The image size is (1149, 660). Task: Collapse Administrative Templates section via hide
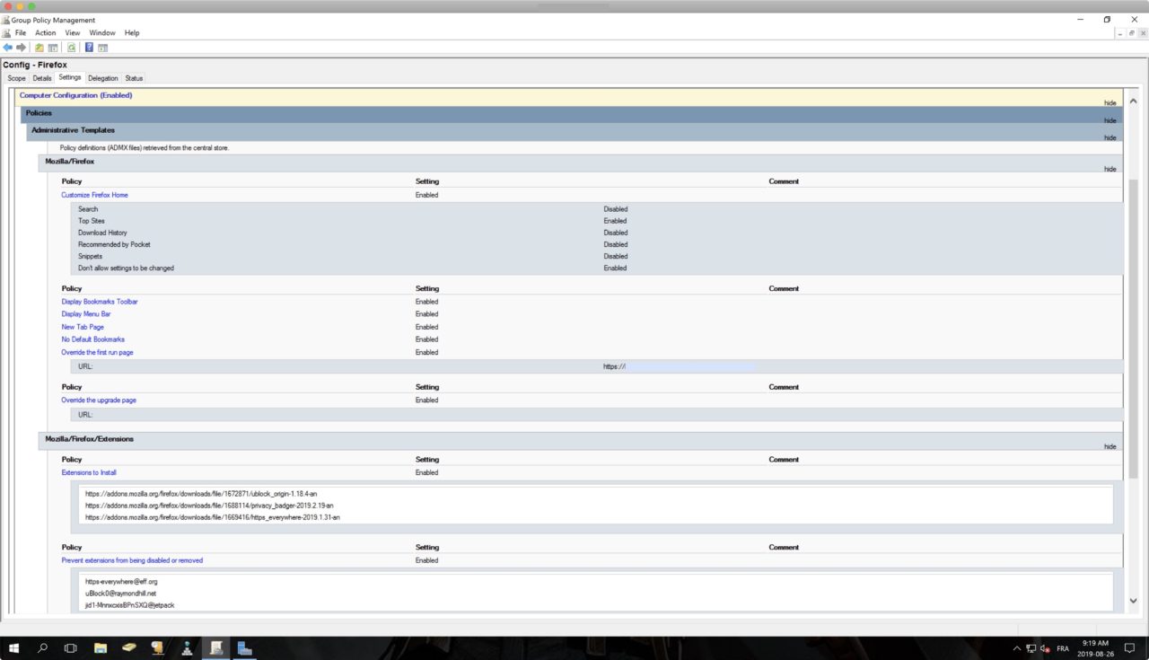[x=1110, y=137]
